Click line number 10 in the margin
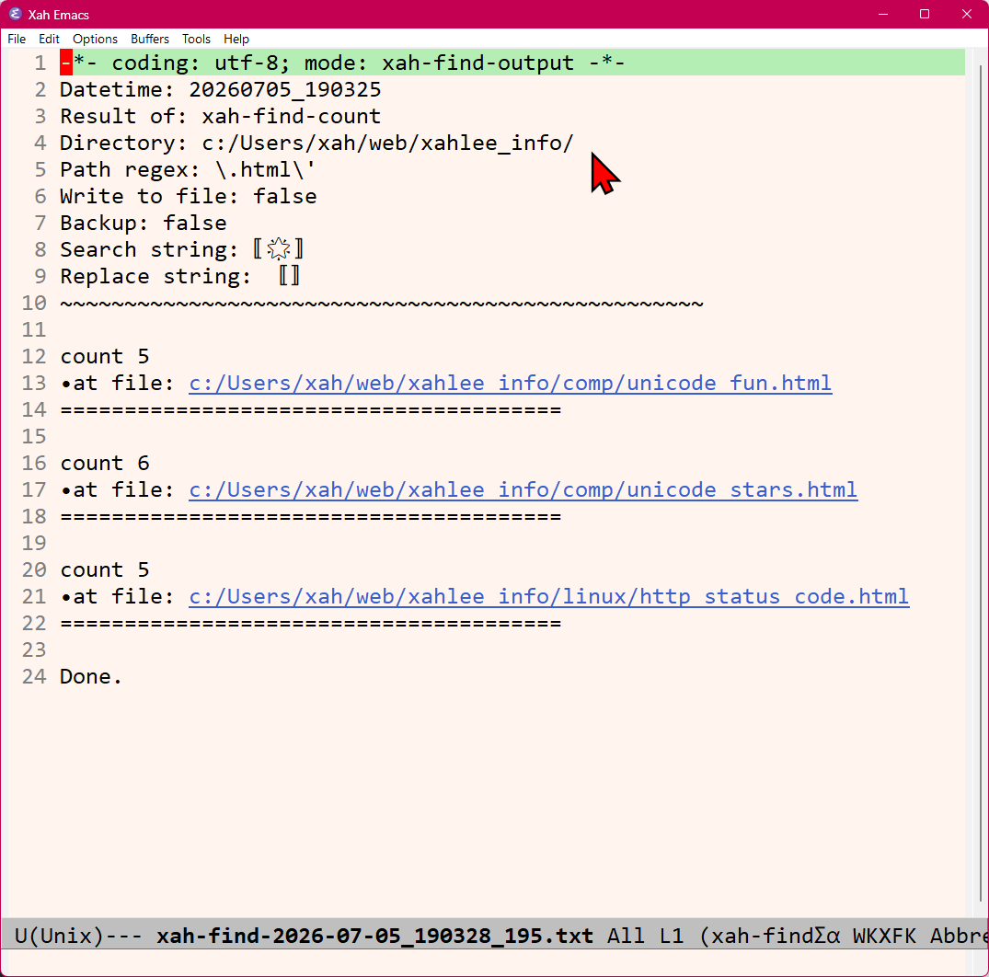The height and width of the screenshot is (977, 989). pyautogui.click(x=34, y=303)
